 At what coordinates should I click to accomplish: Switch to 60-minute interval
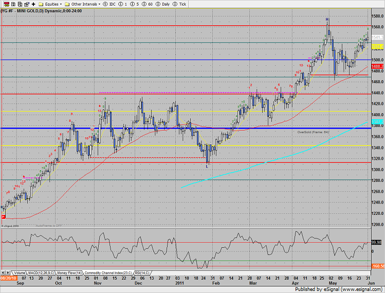pos(148,4)
